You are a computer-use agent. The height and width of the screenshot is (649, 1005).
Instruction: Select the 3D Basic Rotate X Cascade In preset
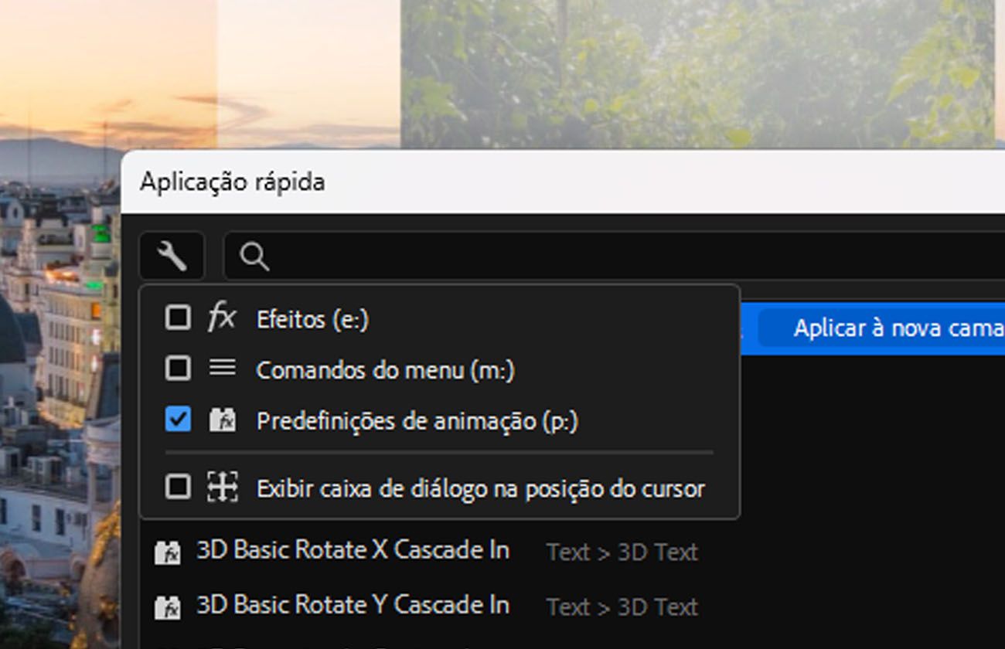click(353, 551)
